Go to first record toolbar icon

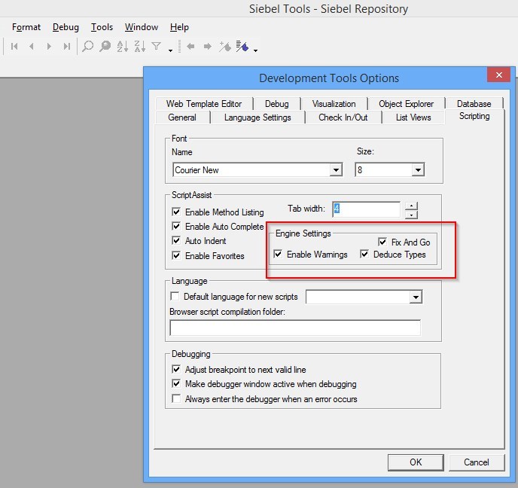[14, 47]
